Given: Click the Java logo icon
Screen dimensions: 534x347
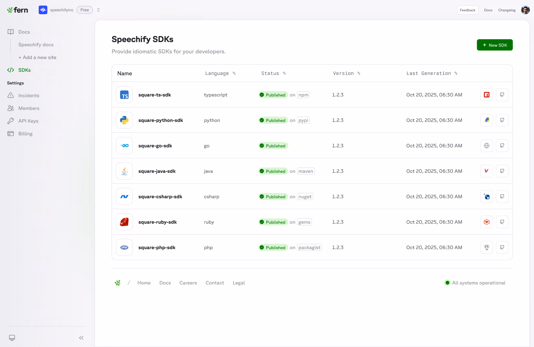Looking at the screenshot, I should point(124,171).
